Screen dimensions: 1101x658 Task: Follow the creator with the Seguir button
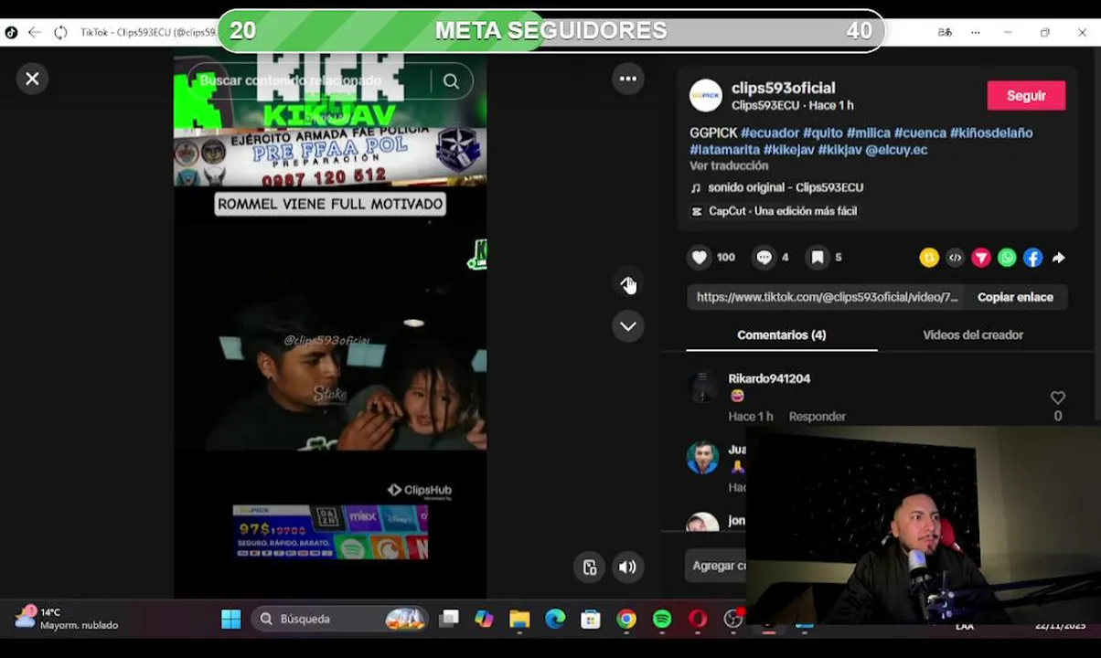(x=1026, y=95)
